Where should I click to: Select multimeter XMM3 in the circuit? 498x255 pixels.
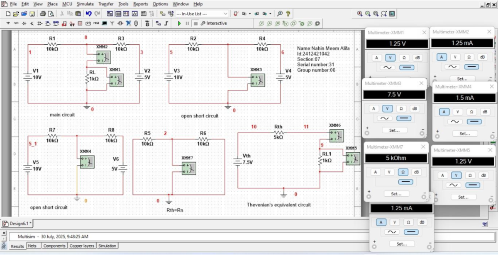tap(258, 80)
